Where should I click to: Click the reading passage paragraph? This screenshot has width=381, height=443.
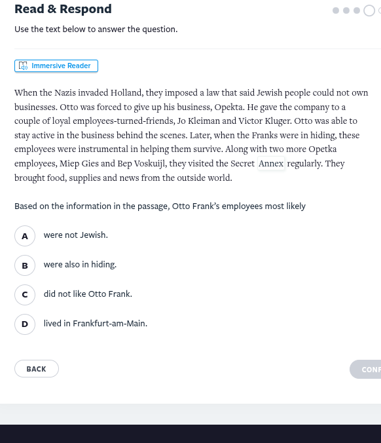pyautogui.click(x=191, y=135)
